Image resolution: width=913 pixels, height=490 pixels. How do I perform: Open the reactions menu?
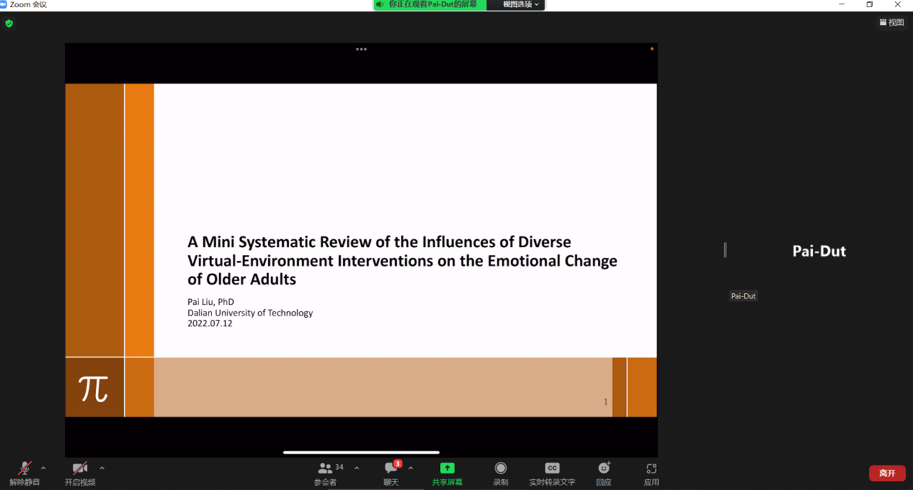[604, 469]
